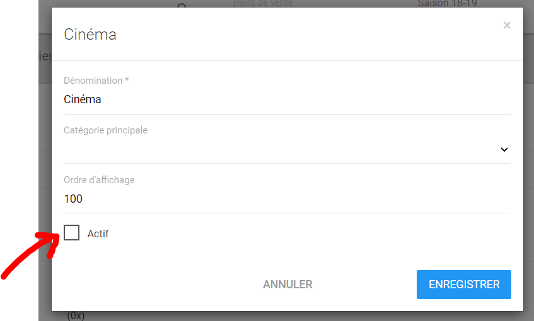Click the Dénomination label
534x321 pixels.
pyautogui.click(x=96, y=81)
